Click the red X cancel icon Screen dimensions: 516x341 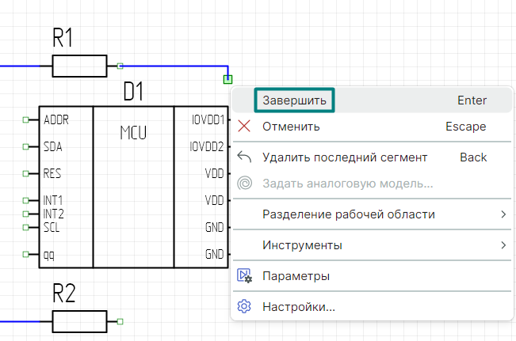(x=245, y=127)
